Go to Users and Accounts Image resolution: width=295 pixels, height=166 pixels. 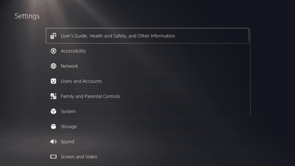tap(81, 81)
